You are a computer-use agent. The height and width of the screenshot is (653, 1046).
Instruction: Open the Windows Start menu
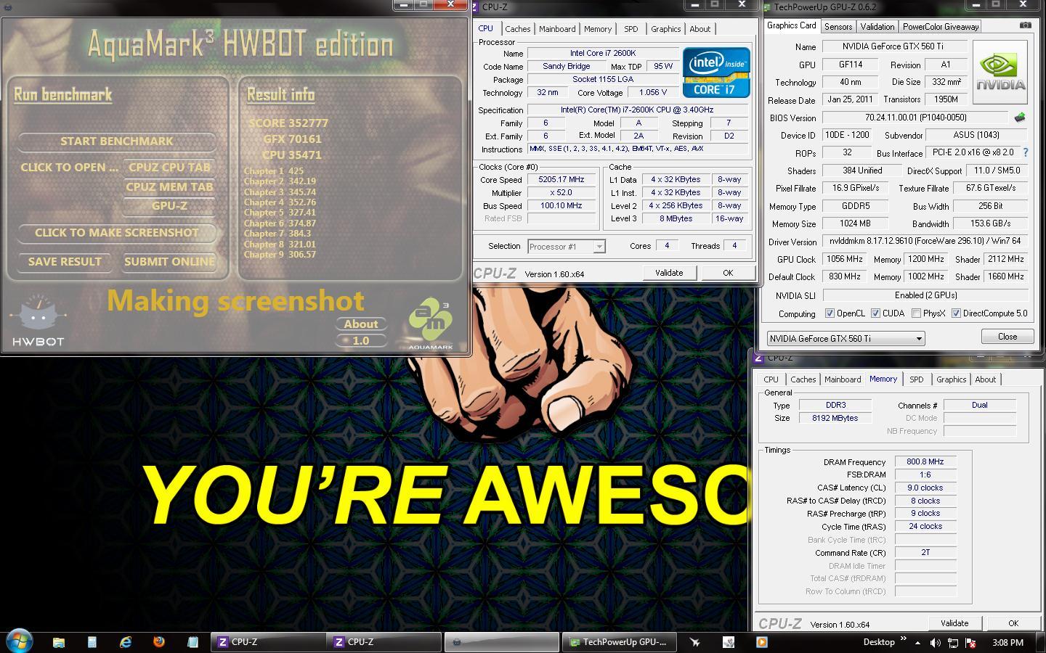tap(19, 641)
